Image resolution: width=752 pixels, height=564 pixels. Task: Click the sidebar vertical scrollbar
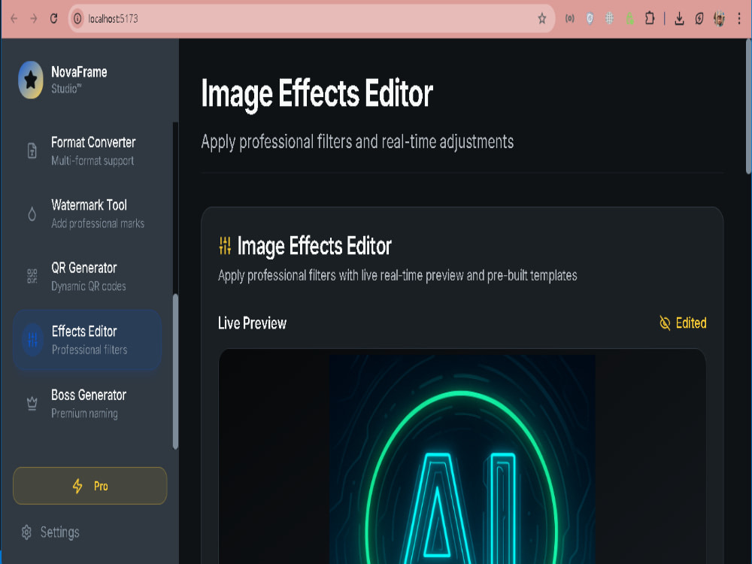[x=175, y=371]
